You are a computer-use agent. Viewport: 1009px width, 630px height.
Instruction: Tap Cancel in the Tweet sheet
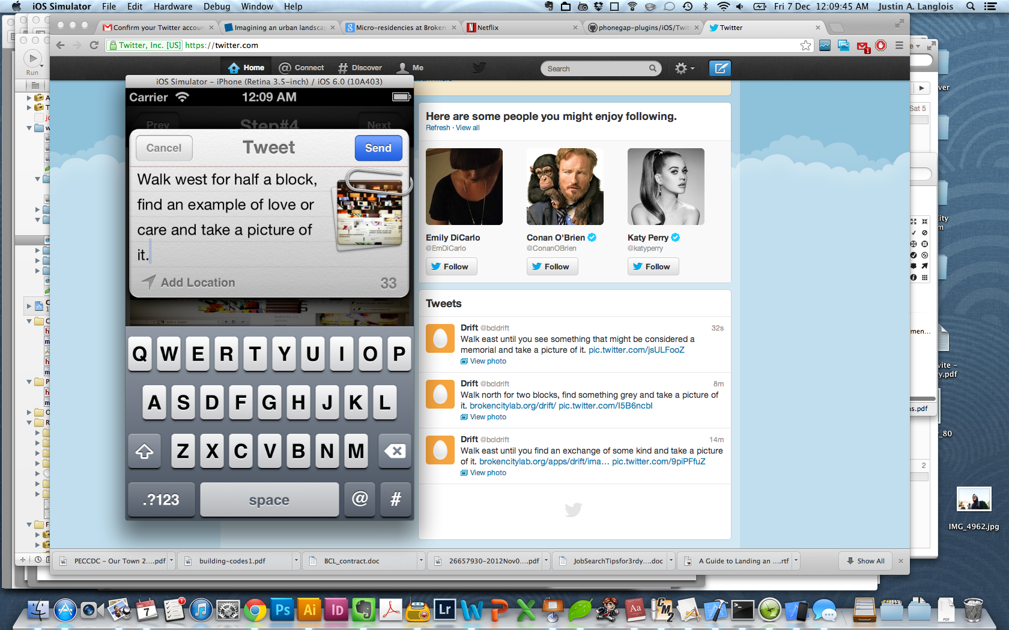164,148
